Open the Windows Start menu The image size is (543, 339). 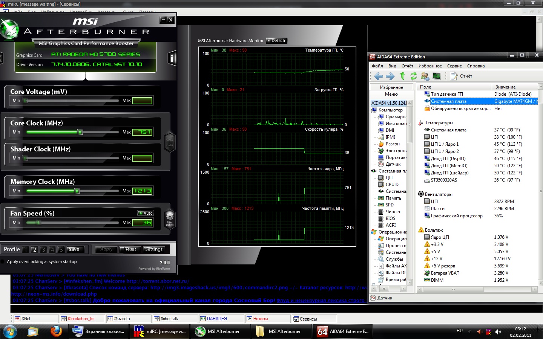pos(10,331)
